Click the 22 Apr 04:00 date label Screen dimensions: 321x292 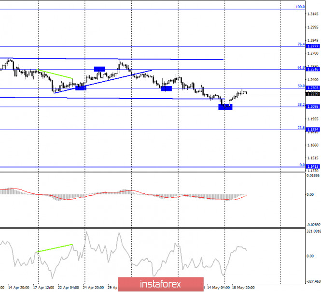pos(69,287)
